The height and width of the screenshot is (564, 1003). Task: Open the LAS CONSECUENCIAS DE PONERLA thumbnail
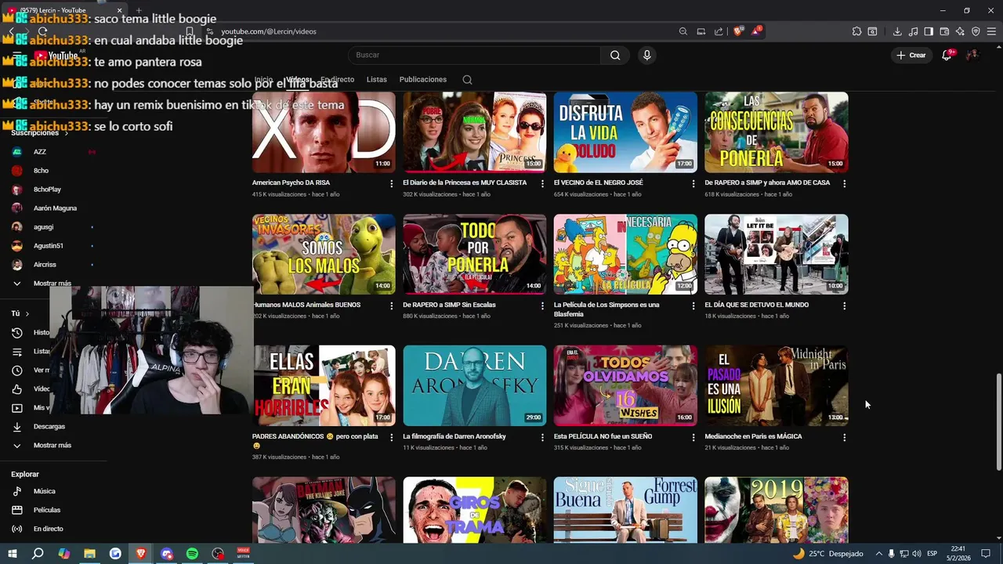(x=776, y=132)
